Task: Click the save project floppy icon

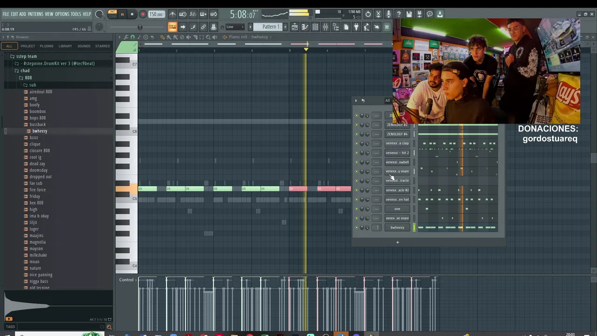Action: point(409,14)
